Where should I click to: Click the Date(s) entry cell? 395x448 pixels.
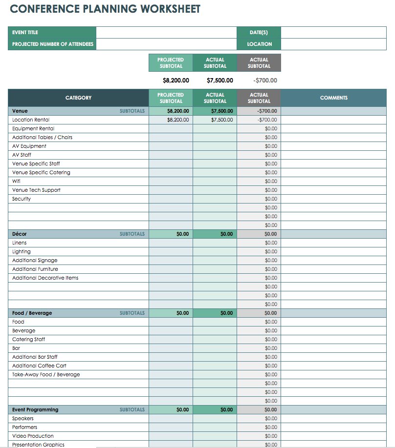tap(333, 32)
